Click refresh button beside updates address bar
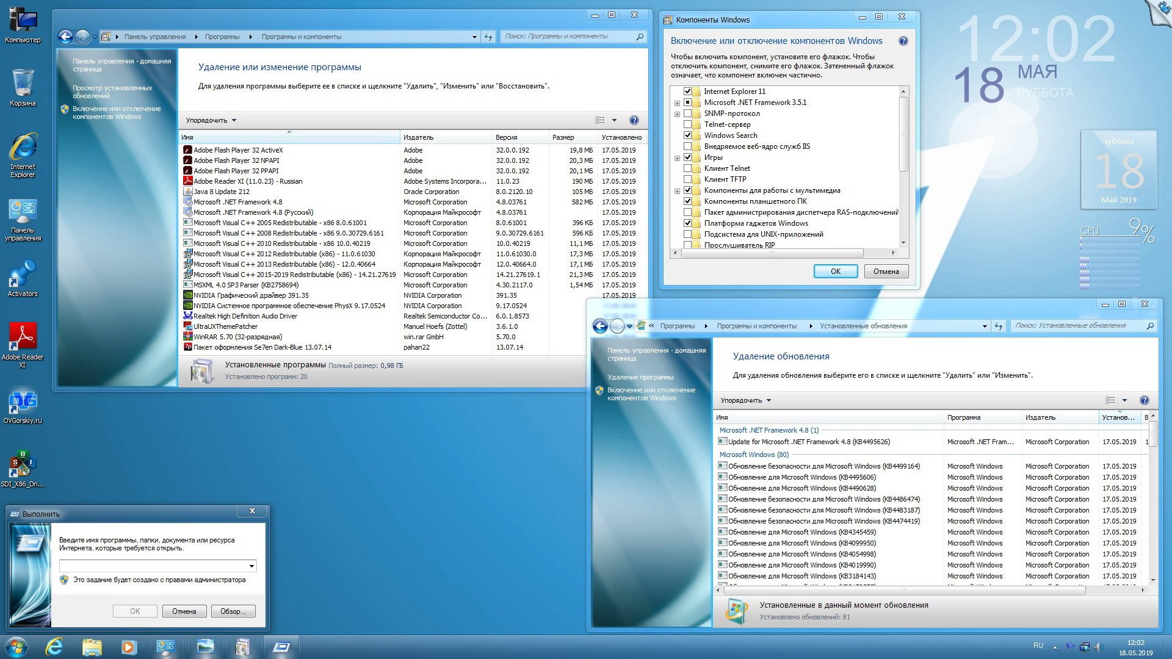This screenshot has height=659, width=1172. 999,326
